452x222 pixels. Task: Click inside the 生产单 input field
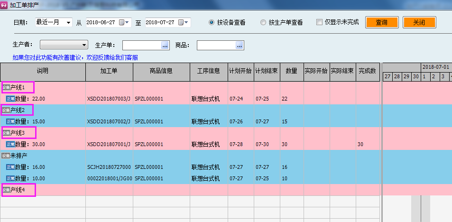(x=141, y=45)
